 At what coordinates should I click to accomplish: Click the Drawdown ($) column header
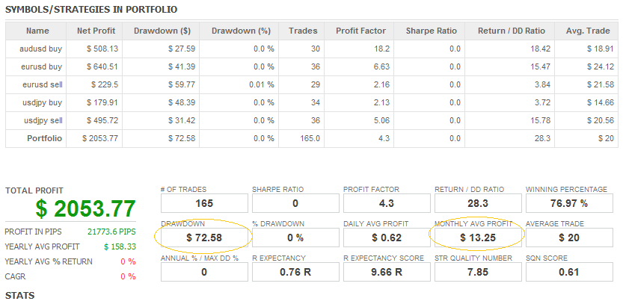[x=162, y=31]
